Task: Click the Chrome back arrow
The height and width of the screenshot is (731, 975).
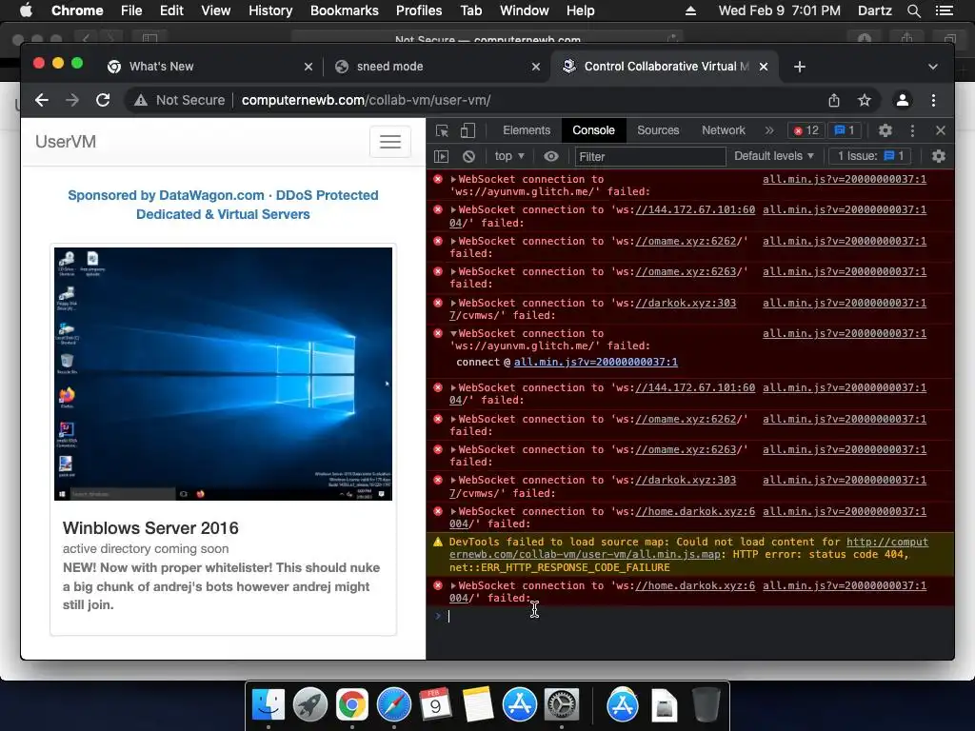Action: pyautogui.click(x=42, y=100)
